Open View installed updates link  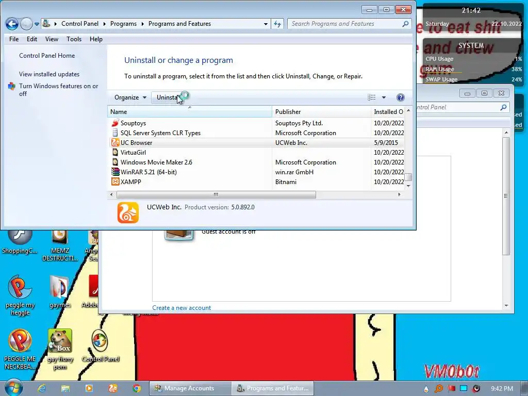coord(49,74)
